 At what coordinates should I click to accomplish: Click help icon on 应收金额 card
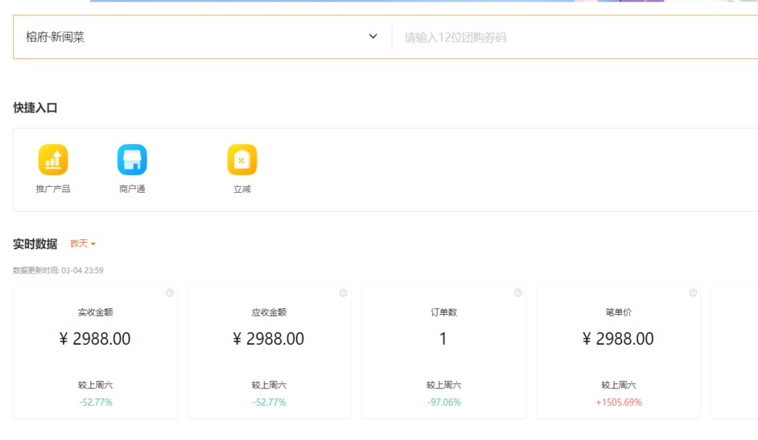coord(344,293)
